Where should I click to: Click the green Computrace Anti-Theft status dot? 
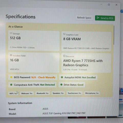11,85
